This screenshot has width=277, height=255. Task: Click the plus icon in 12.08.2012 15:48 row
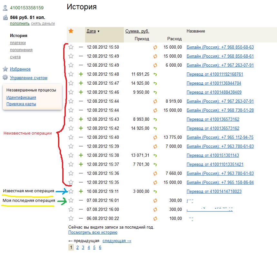coord(81,74)
